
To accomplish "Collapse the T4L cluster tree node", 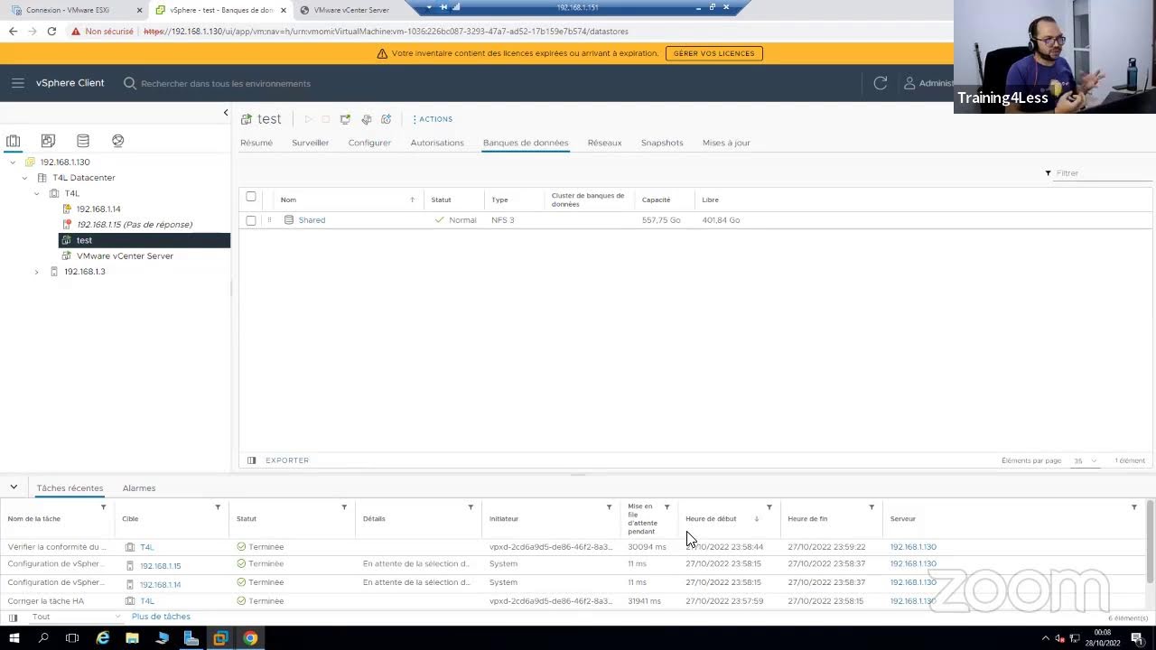I will click(37, 193).
